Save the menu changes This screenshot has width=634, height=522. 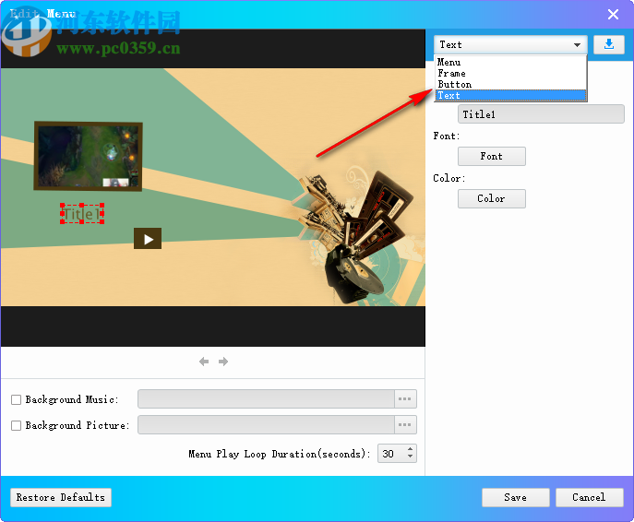coord(516,497)
